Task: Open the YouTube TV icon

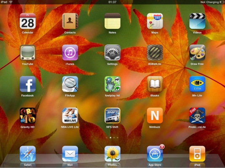Action: 27,52
